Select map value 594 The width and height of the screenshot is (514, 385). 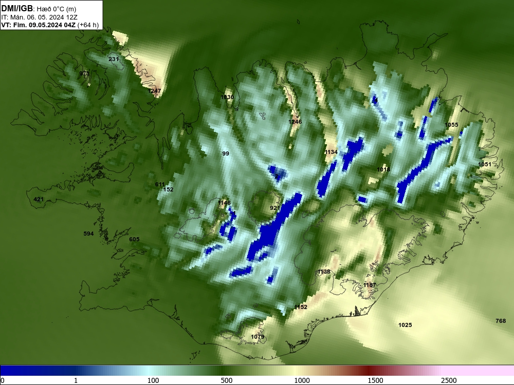88,234
